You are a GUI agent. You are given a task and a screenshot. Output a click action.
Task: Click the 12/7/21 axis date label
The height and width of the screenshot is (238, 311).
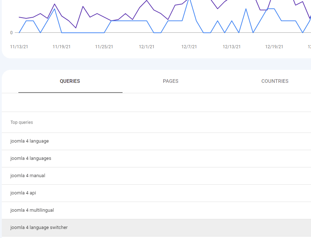pyautogui.click(x=189, y=47)
